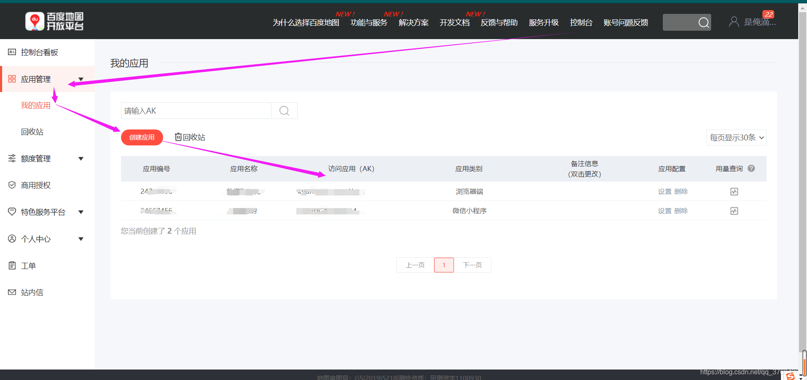Click the Baidu Map Open Platform logo
The height and width of the screenshot is (380, 807).
54,21
